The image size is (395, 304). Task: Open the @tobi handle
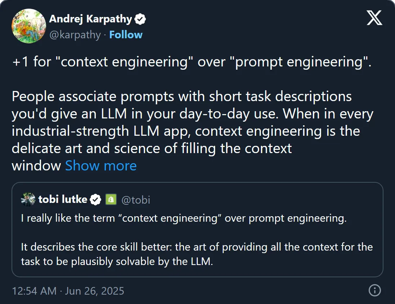[136, 200]
